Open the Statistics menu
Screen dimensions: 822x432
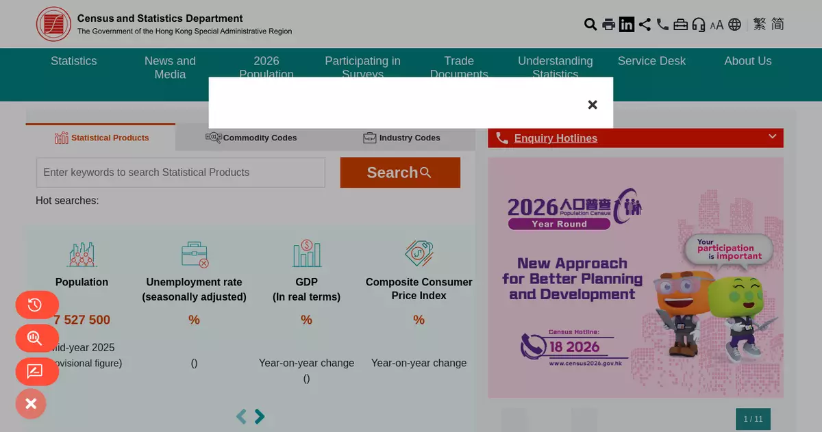point(73,61)
